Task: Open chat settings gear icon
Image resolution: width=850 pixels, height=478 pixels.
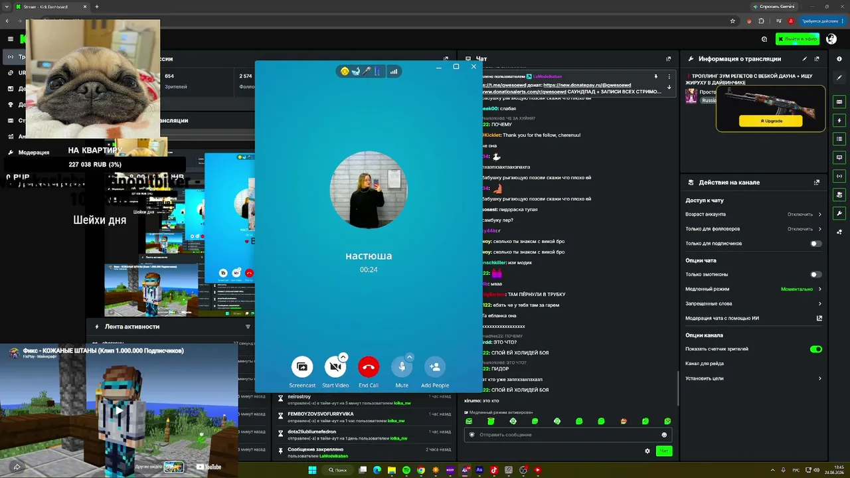Action: 647,451
